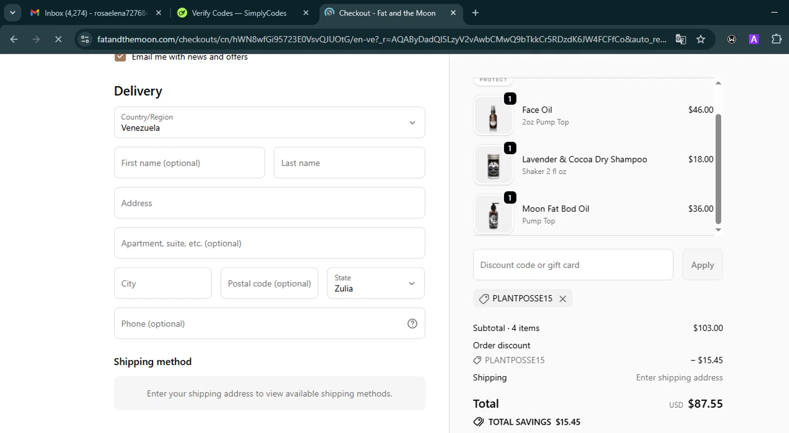The image size is (789, 433).
Task: Open the round W extension icon
Action: click(732, 39)
